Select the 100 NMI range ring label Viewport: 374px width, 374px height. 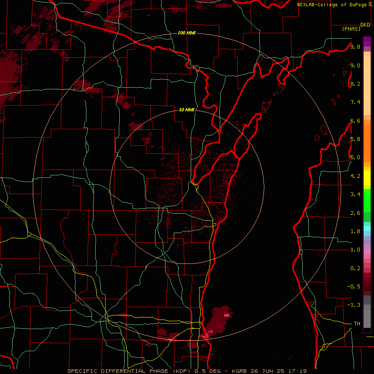click(x=187, y=33)
